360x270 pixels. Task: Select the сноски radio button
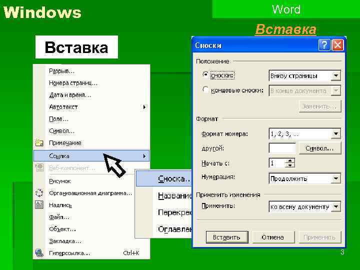(x=205, y=75)
